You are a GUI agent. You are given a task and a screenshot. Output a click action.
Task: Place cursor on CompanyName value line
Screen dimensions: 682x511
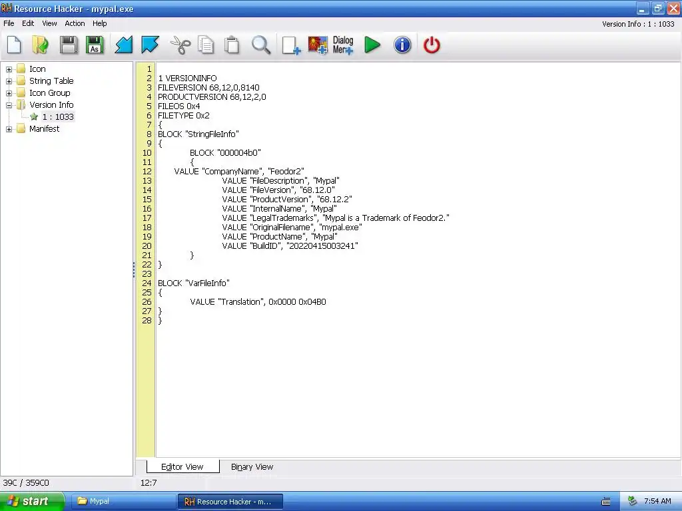[x=239, y=171]
